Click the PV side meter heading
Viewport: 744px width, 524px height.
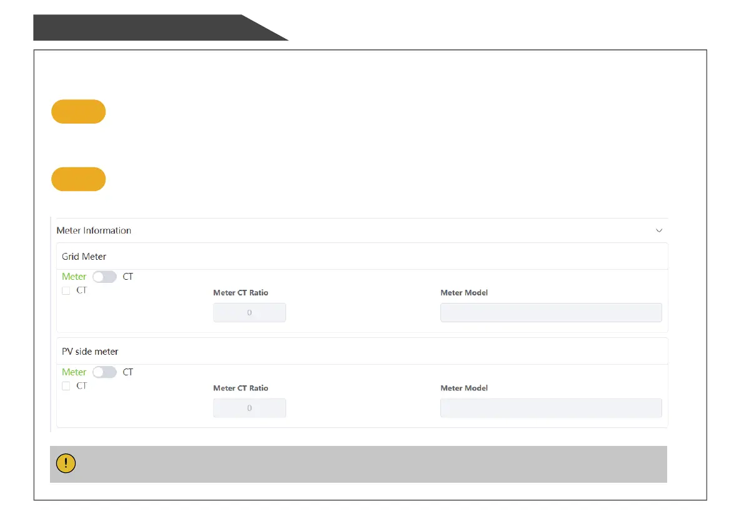coord(90,352)
